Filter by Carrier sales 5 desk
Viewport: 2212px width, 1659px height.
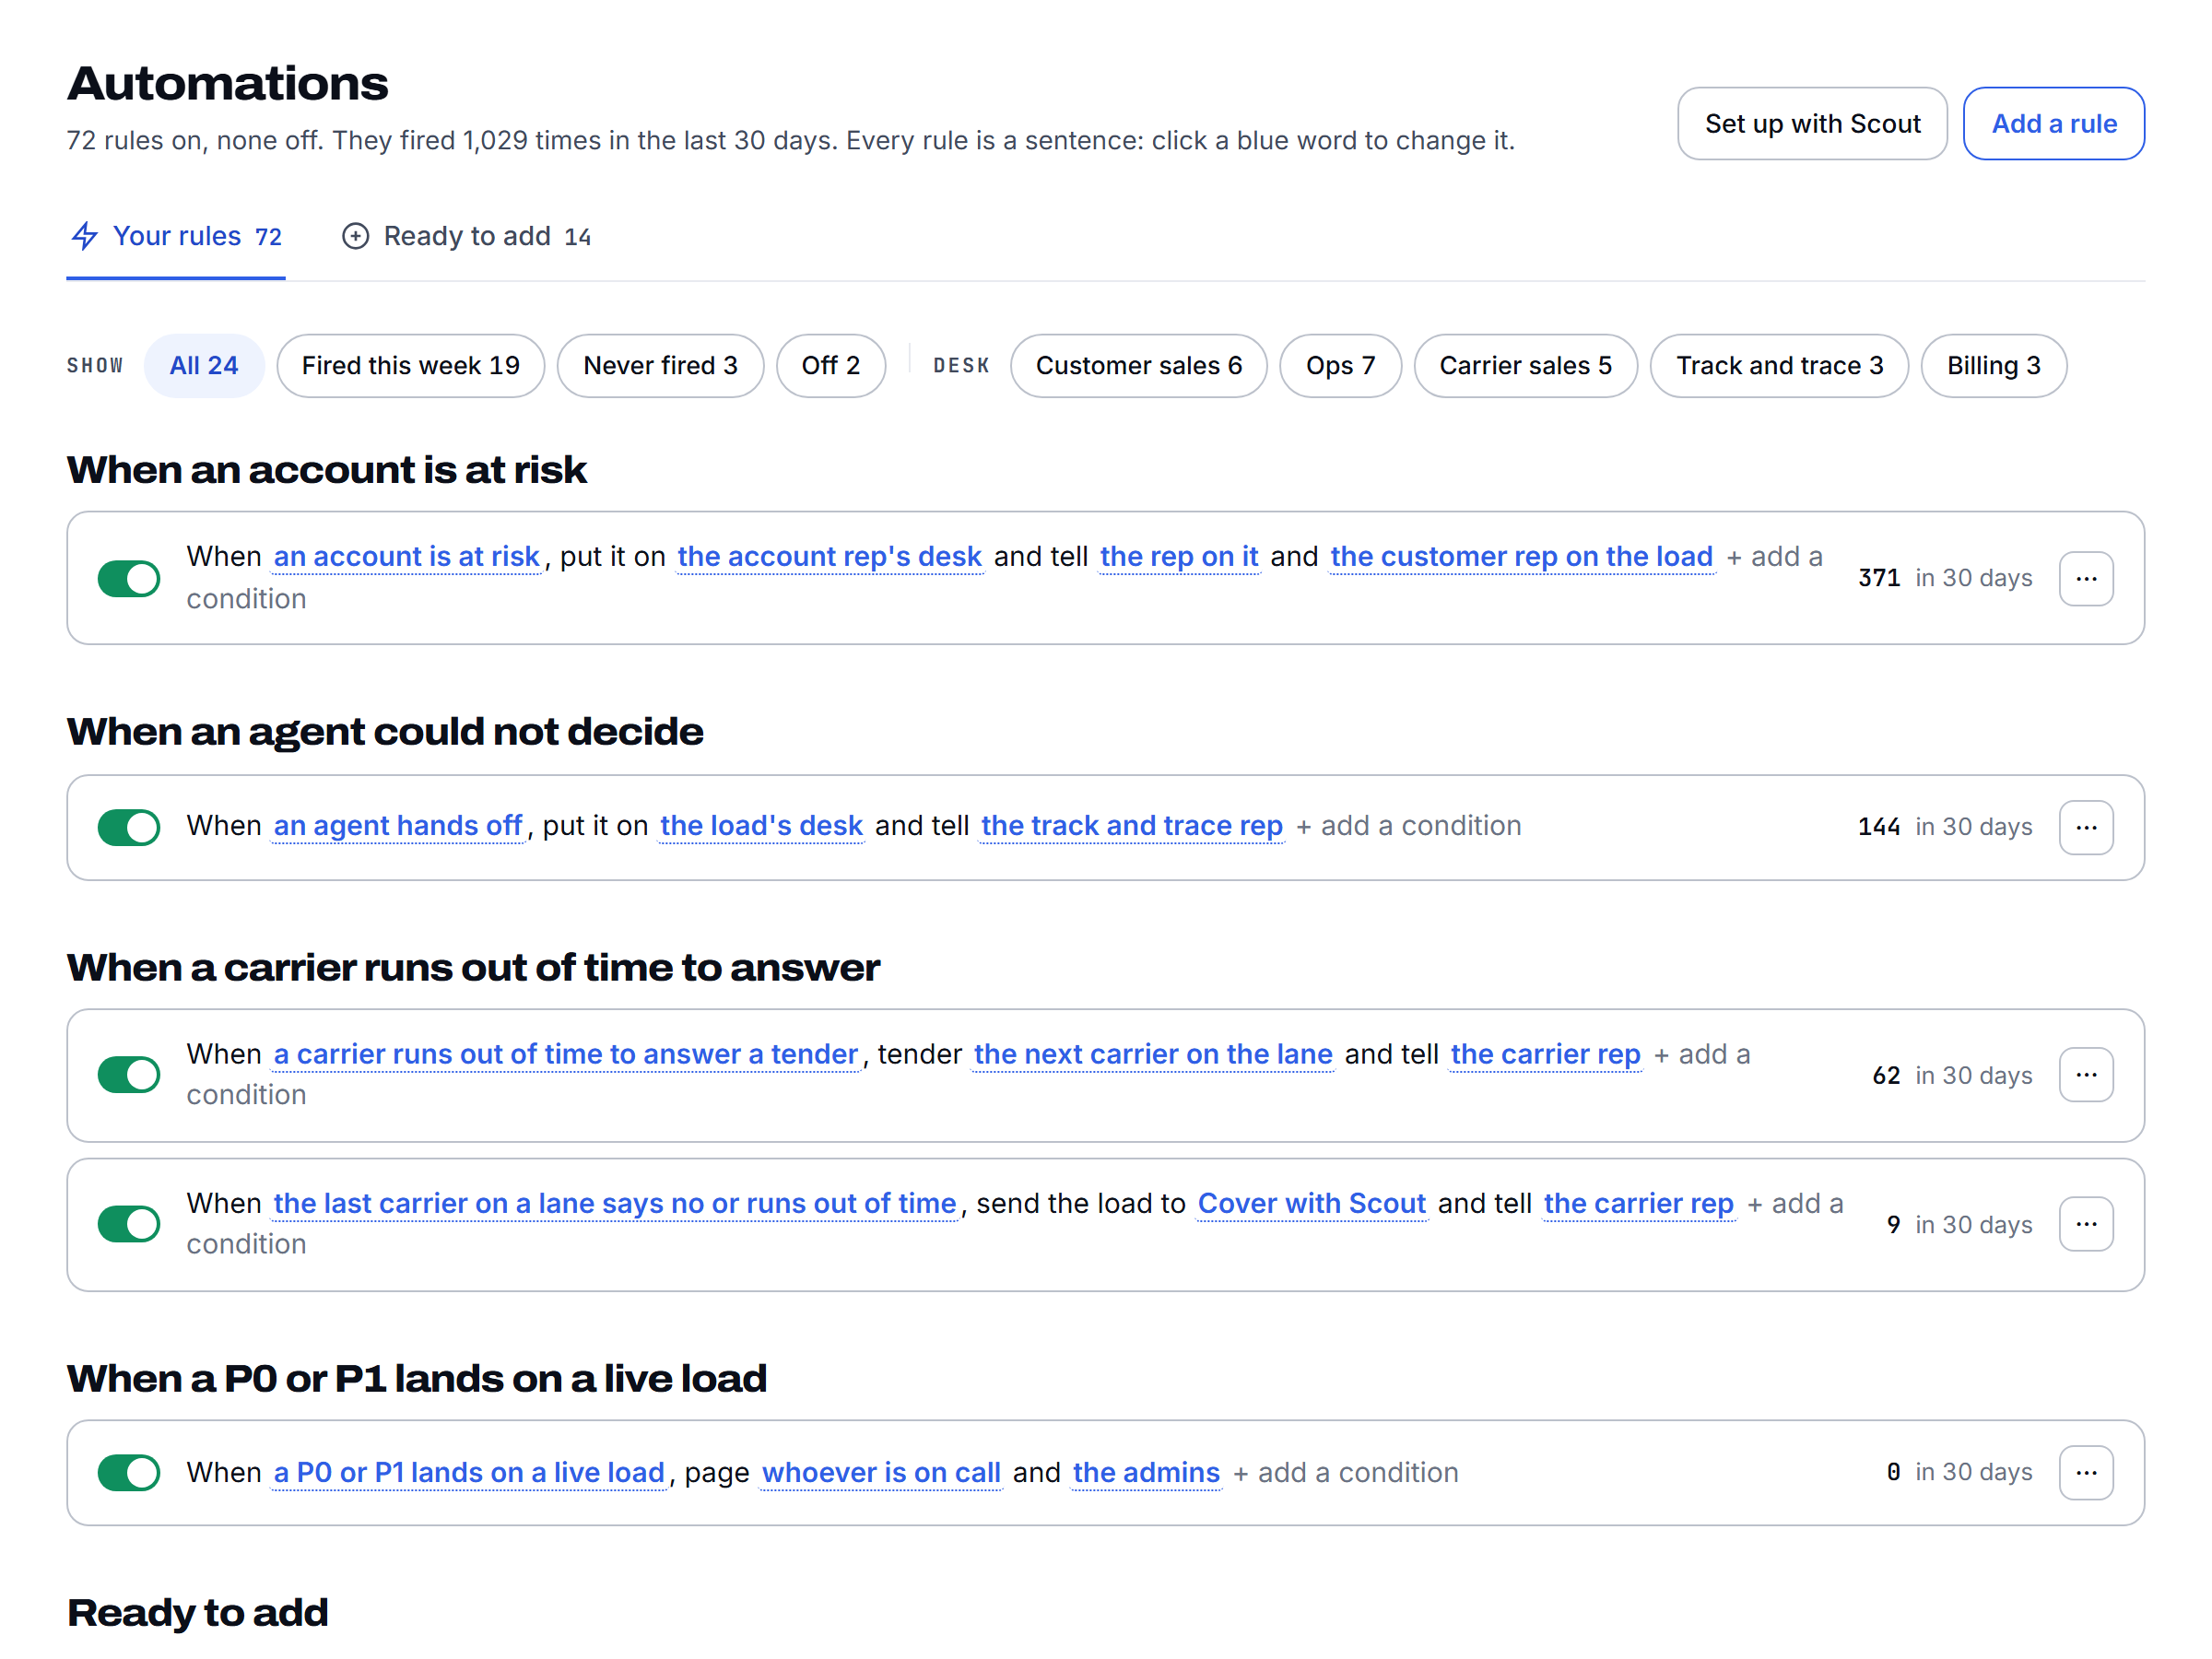pos(1525,366)
